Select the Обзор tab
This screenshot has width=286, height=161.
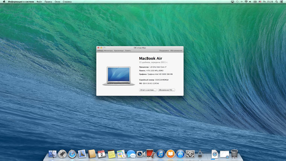click(x=100, y=50)
